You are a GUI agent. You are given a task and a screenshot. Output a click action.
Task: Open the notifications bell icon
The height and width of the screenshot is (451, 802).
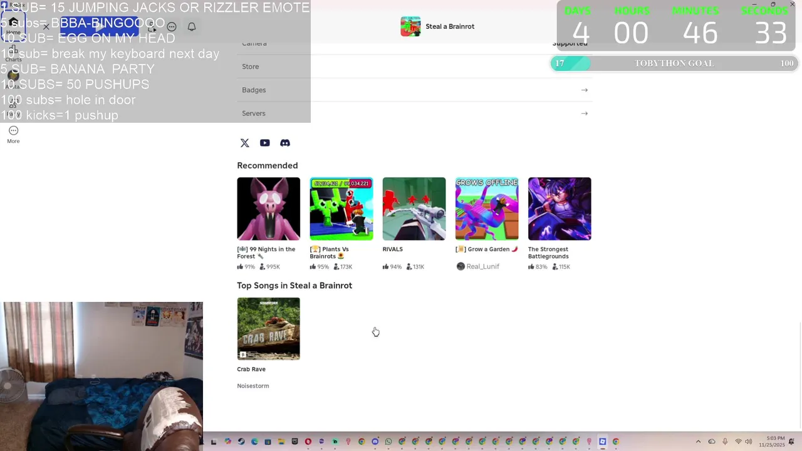point(192,26)
